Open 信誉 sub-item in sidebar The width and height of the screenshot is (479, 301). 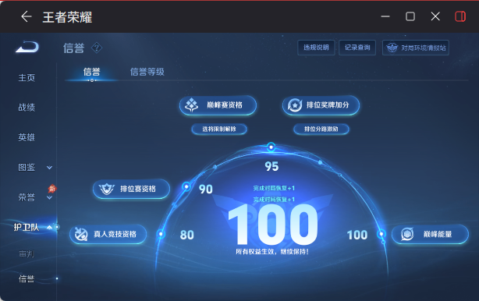[x=27, y=279]
